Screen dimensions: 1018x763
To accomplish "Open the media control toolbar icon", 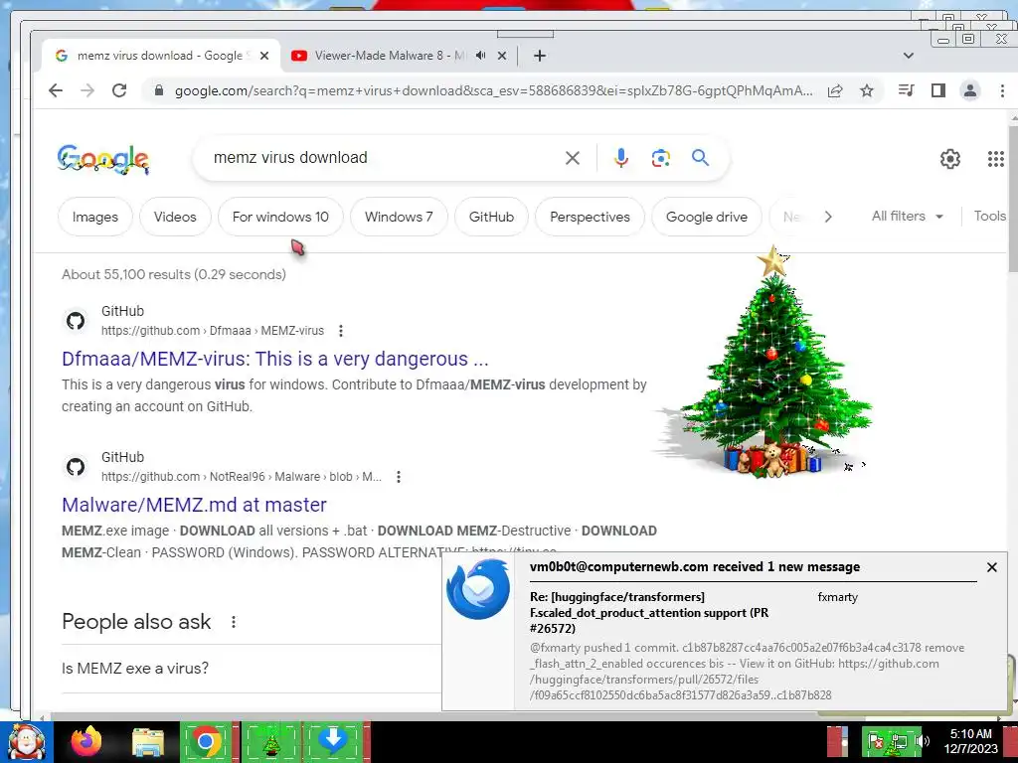I will tap(906, 90).
